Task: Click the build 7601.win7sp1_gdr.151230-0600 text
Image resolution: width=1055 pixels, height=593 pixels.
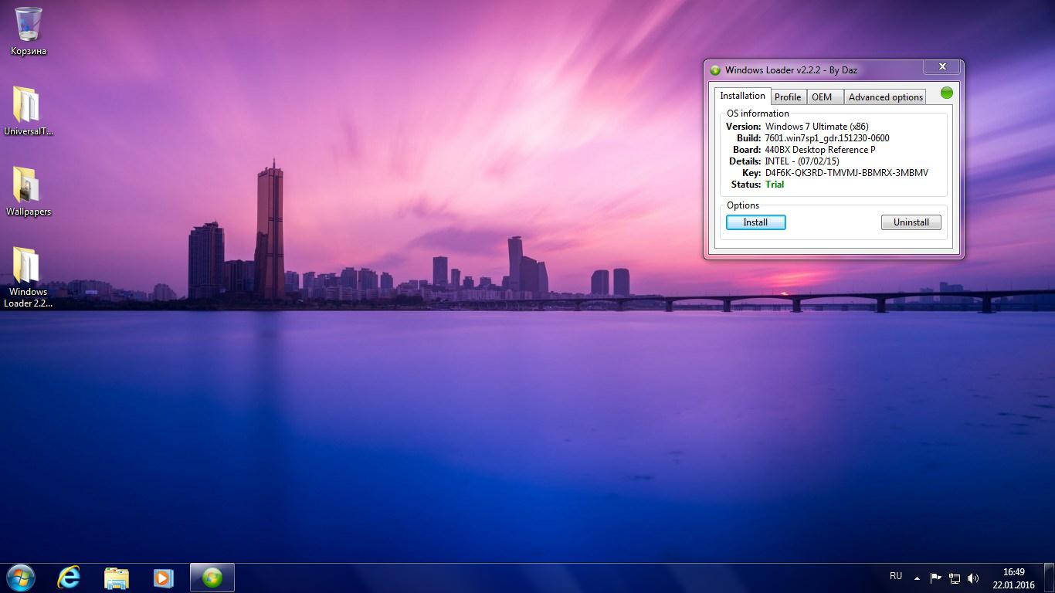Action: (827, 138)
